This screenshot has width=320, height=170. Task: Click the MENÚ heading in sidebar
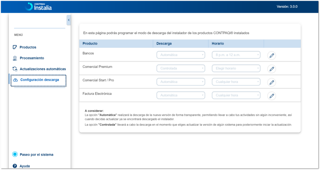(x=18, y=35)
